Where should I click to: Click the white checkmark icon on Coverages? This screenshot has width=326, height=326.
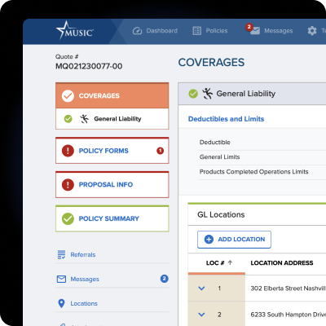tap(68, 95)
